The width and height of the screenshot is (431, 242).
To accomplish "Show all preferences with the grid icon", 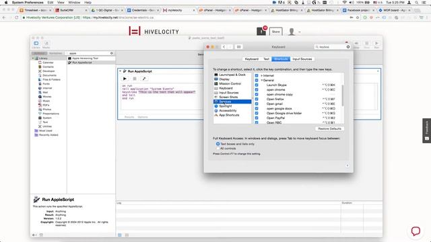I will pos(238,47).
